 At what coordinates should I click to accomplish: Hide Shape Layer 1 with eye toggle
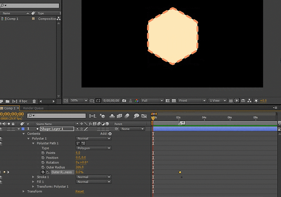click(1, 129)
